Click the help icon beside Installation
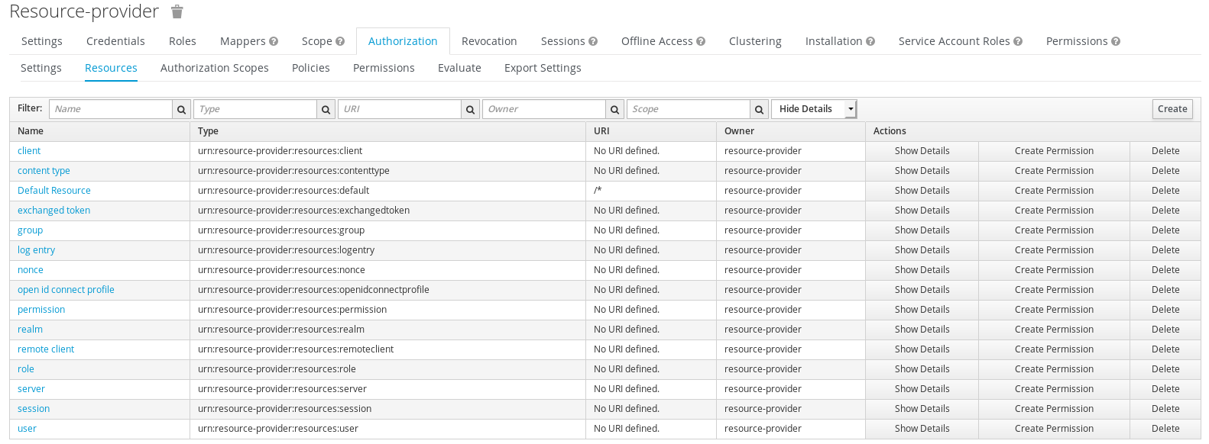Screen dimensions: 1209x444 tap(870, 41)
